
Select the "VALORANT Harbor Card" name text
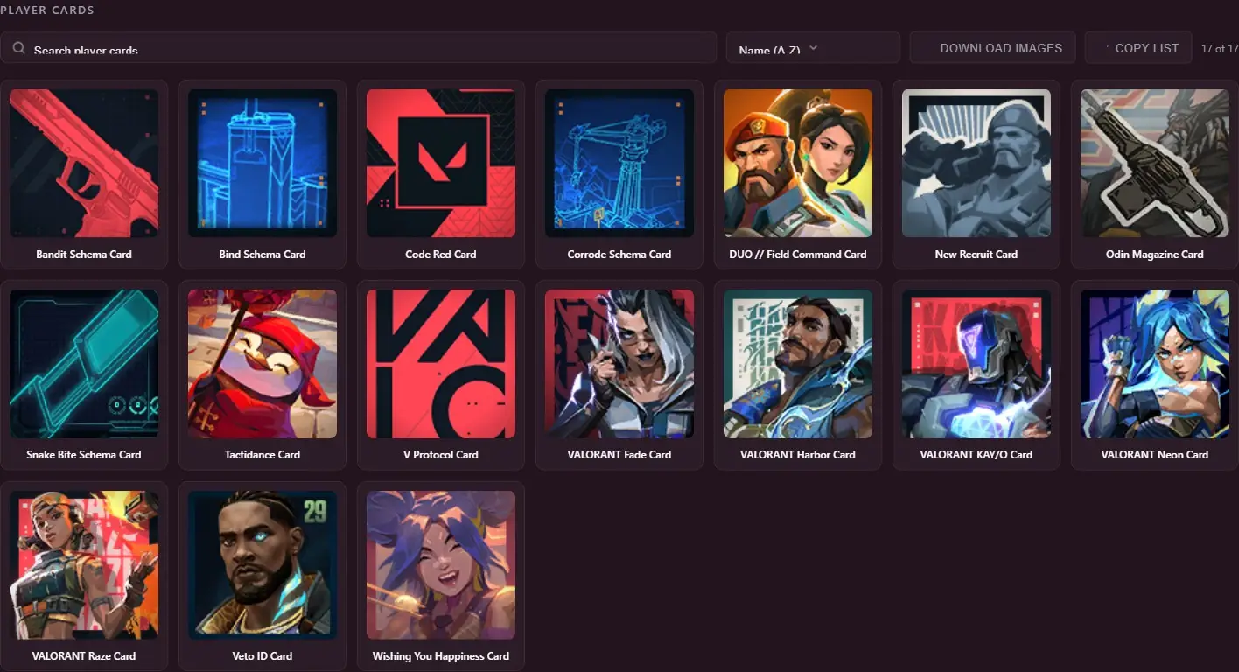(798, 455)
